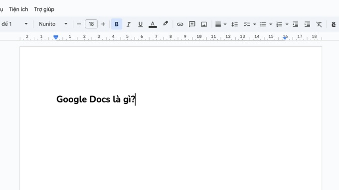Open the Nunito font dropdown
This screenshot has width=339, height=190.
(x=53, y=24)
